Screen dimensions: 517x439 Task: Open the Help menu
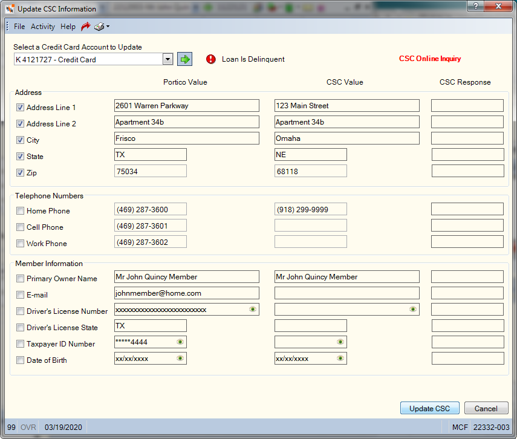tap(68, 27)
